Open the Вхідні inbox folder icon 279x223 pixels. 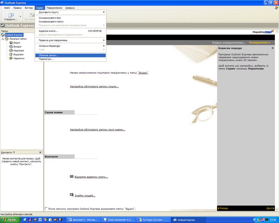[x=11, y=43]
